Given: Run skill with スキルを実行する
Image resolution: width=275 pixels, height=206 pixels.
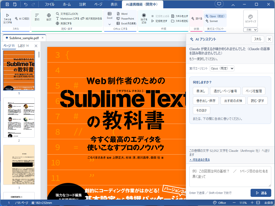Looking at the screenshot, I should [8, 19].
